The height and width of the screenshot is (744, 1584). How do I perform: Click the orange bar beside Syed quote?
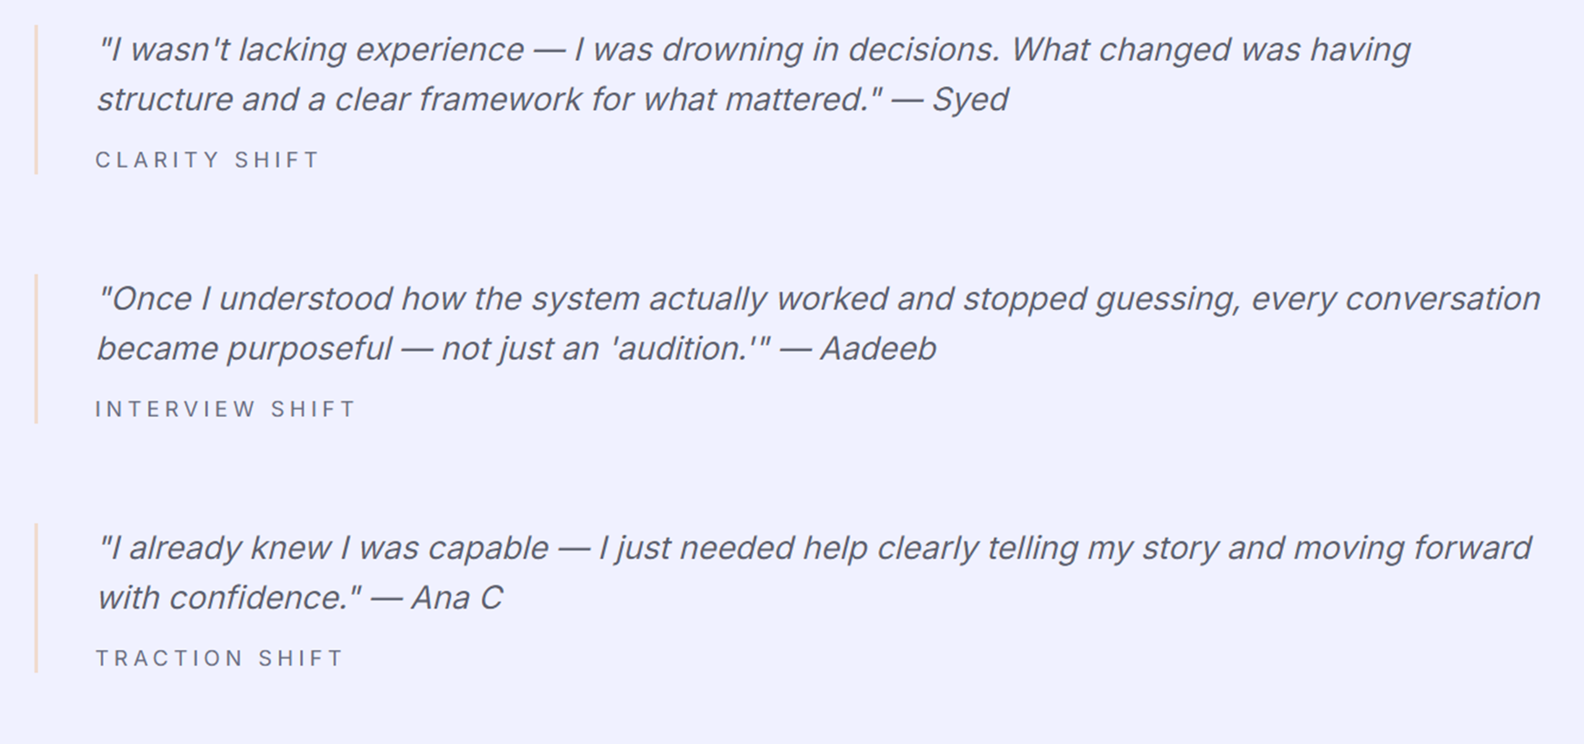[x=37, y=100]
